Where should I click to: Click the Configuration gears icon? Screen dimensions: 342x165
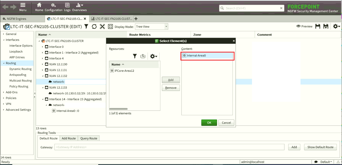[x=53, y=7]
